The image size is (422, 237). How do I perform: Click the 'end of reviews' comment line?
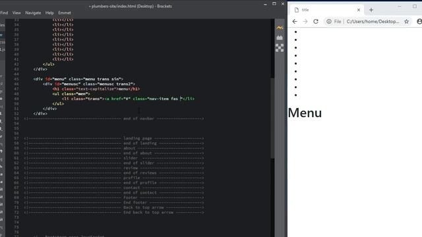click(114, 173)
